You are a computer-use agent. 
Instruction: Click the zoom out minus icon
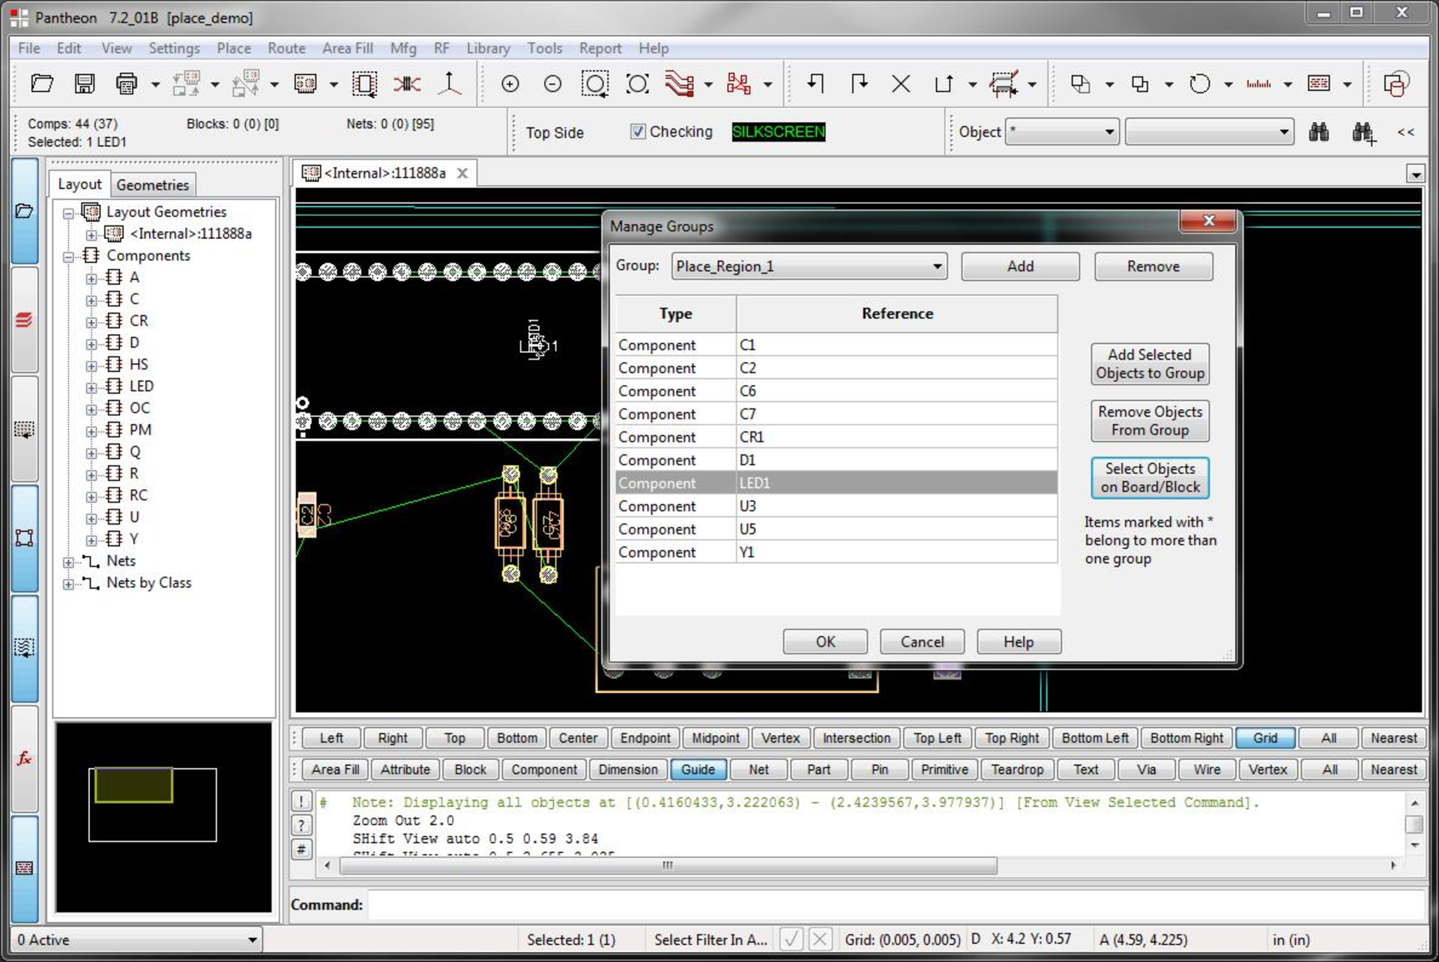[552, 84]
